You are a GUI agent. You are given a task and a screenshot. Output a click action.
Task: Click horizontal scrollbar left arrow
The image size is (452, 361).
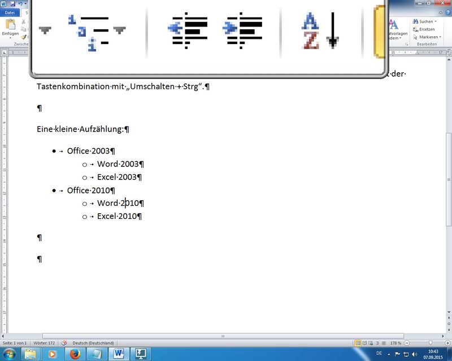[x=3, y=336]
